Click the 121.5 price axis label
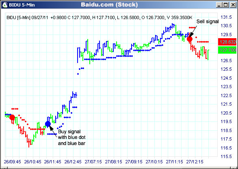Screen dimensions: 238x169 pyautogui.click(x=226, y=104)
